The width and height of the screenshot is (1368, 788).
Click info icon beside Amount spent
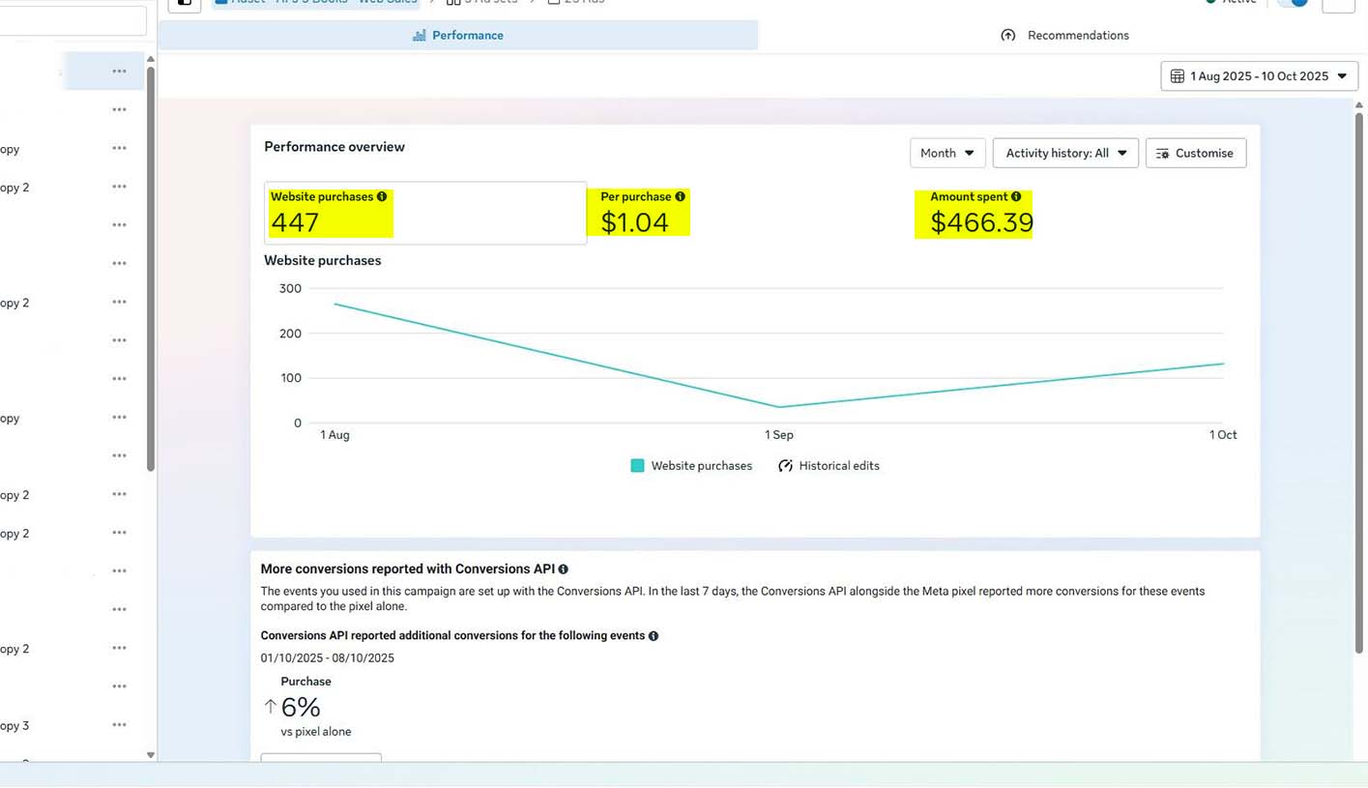[1016, 196]
